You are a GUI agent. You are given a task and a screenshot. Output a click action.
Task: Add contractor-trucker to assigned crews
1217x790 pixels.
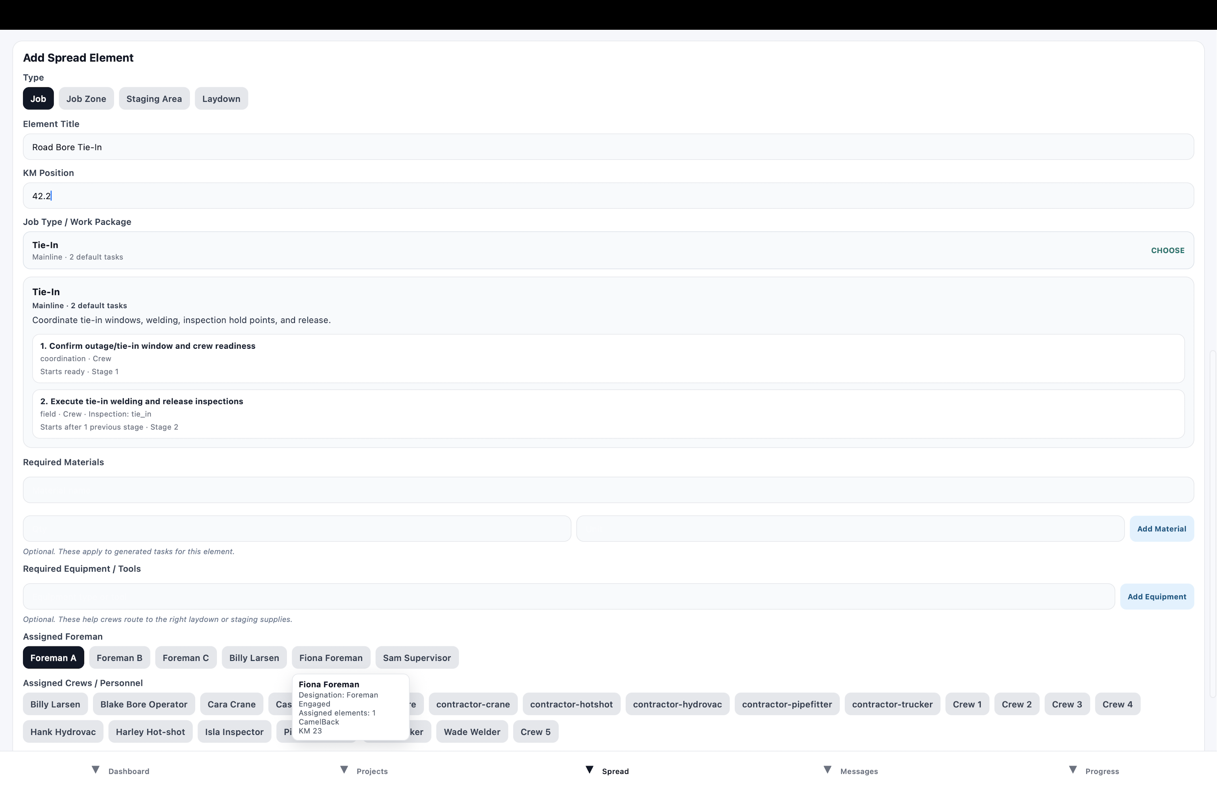pyautogui.click(x=892, y=704)
